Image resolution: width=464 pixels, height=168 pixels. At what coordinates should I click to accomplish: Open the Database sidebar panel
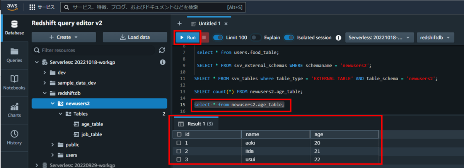coord(14,28)
